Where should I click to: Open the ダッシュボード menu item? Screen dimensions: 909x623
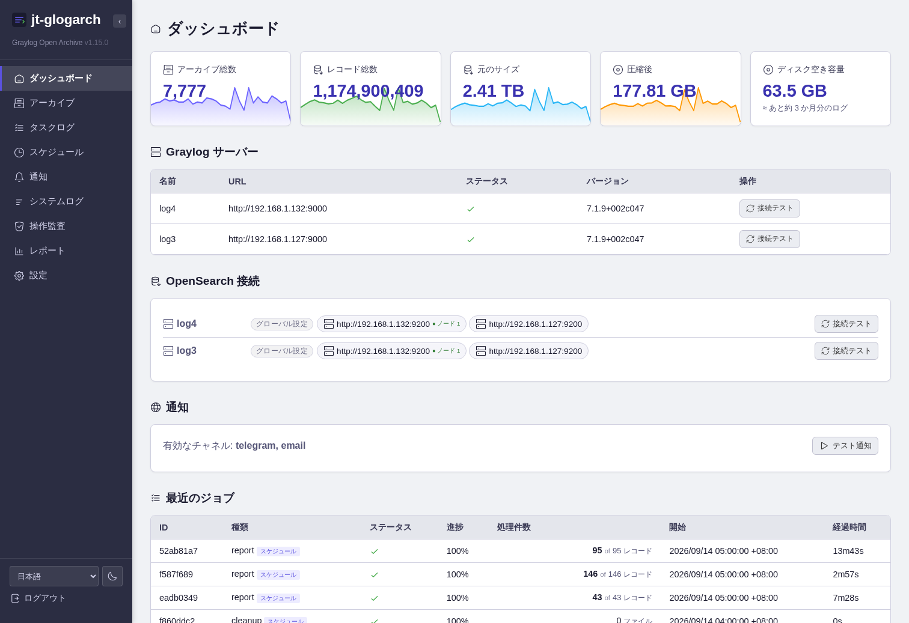pyautogui.click(x=66, y=79)
